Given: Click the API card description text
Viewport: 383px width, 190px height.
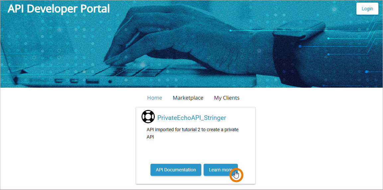Looking at the screenshot, I should (x=192, y=133).
